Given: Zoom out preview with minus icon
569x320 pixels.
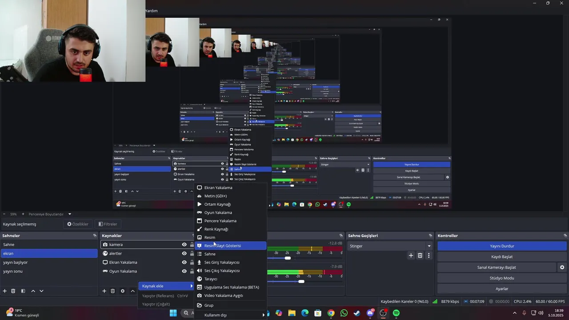Looking at the screenshot, I should pos(4,214).
